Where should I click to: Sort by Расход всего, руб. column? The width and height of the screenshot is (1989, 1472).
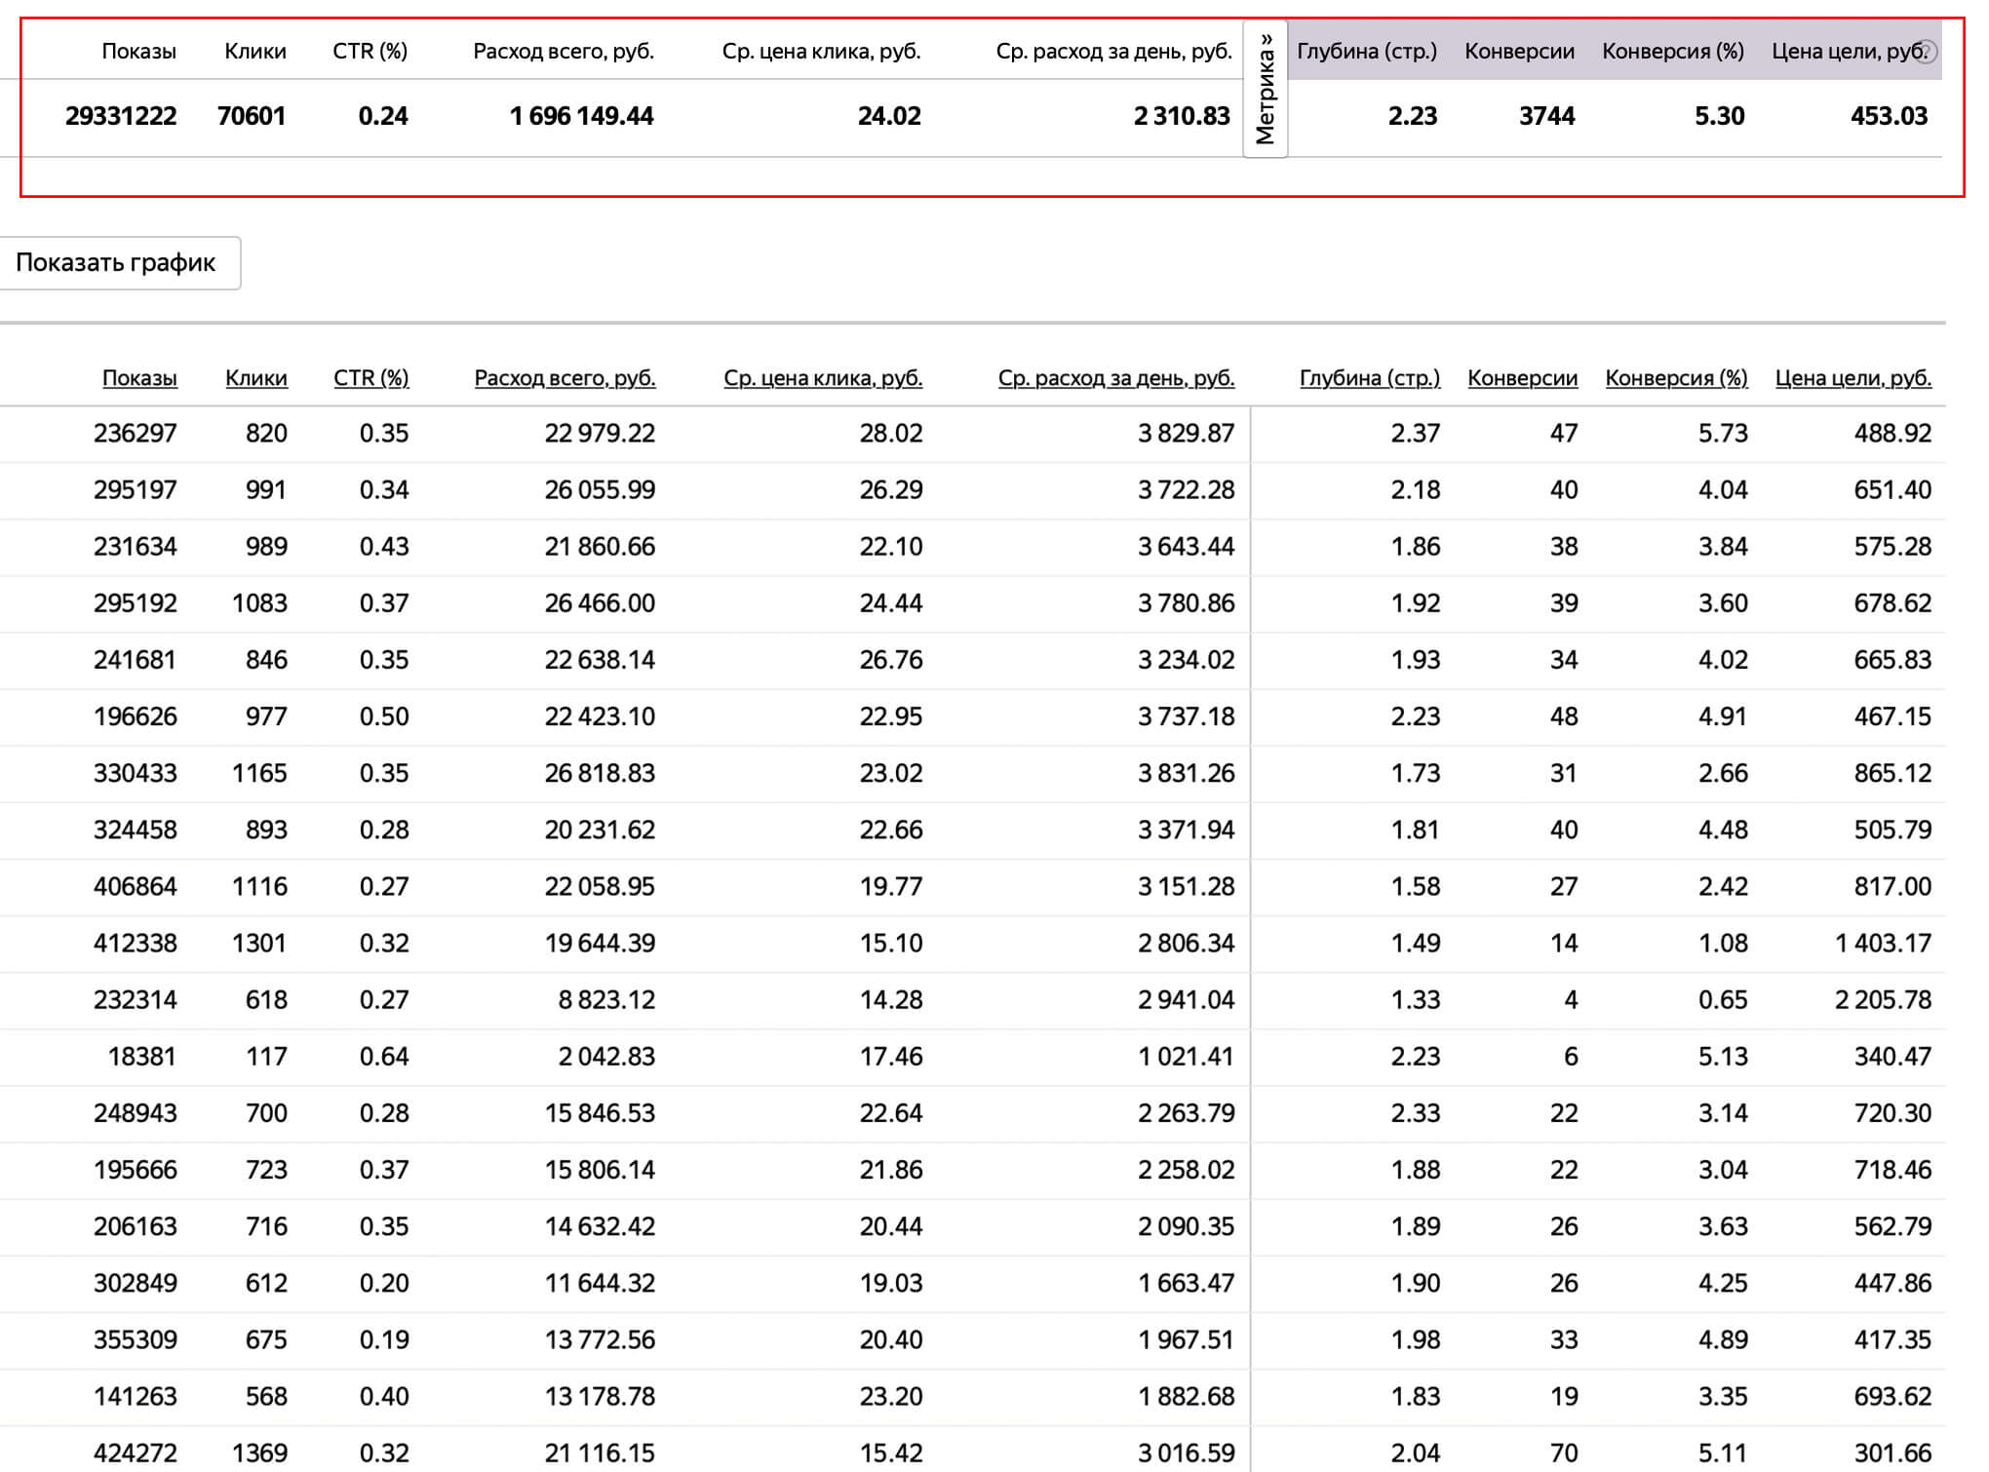coord(565,378)
